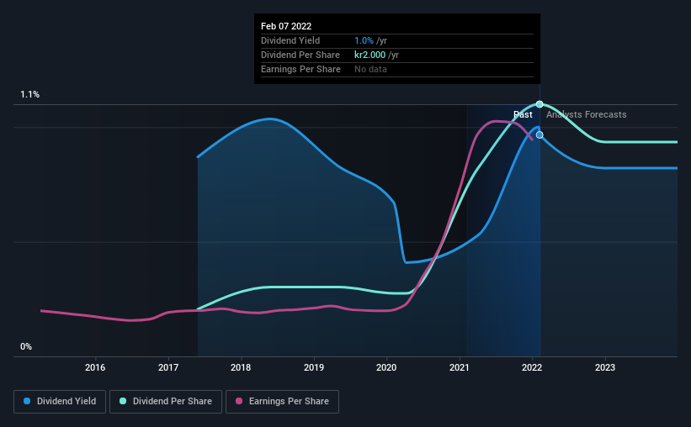Click the 2019 x-axis label

pyautogui.click(x=314, y=367)
